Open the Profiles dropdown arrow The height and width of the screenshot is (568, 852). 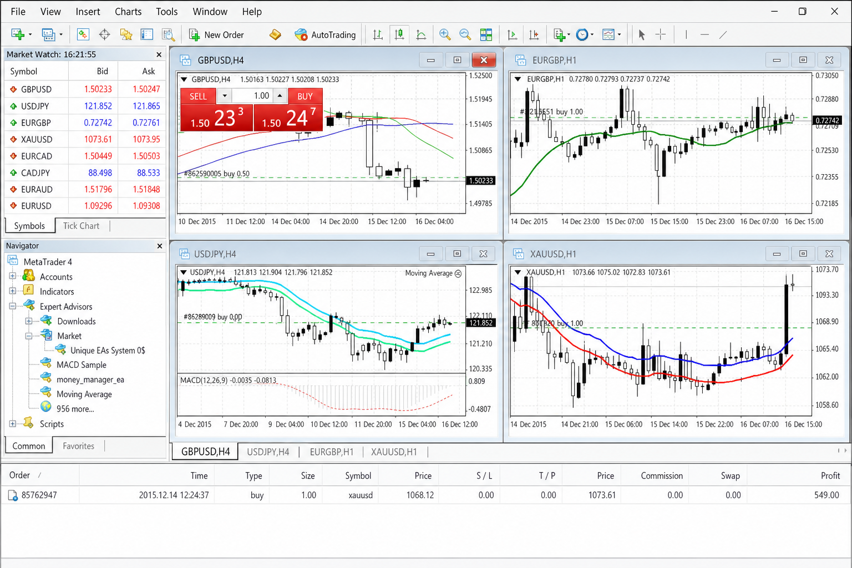pyautogui.click(x=61, y=35)
